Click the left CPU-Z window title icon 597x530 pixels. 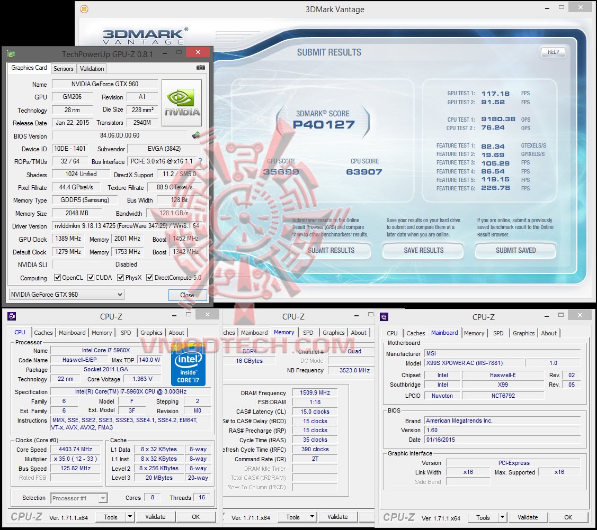(x=12, y=316)
